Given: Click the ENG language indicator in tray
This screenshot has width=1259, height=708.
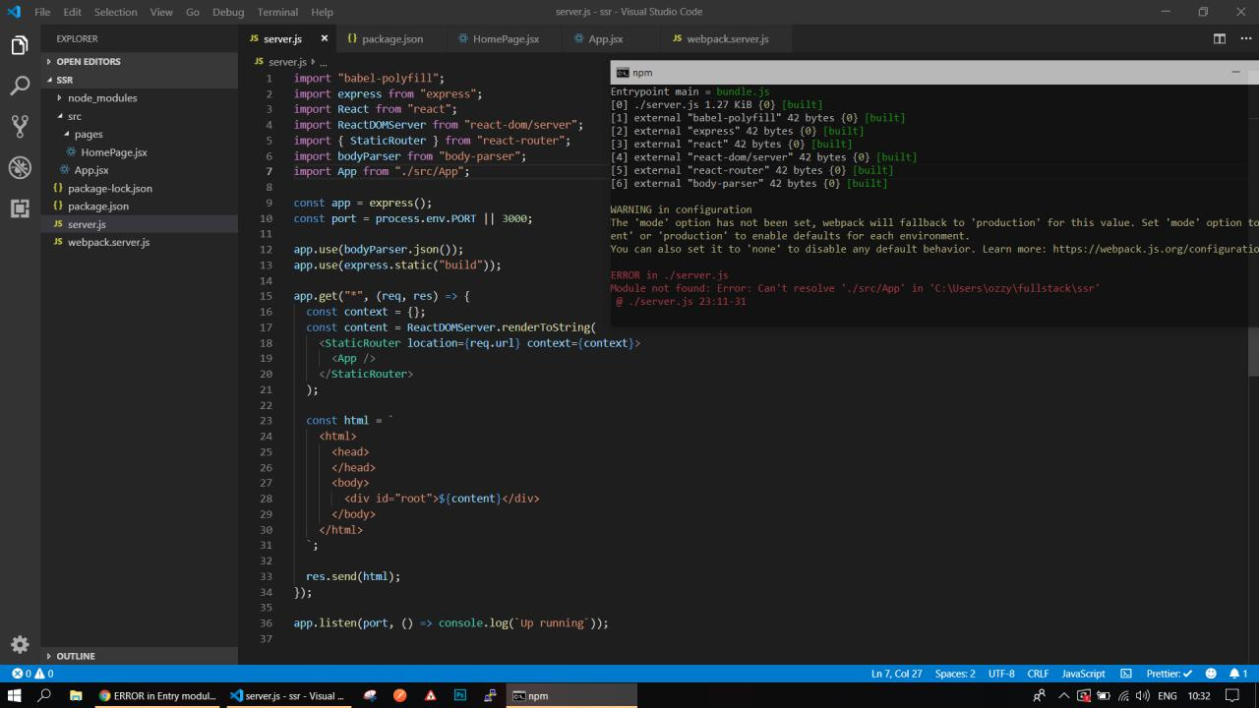Looking at the screenshot, I should (x=1168, y=695).
